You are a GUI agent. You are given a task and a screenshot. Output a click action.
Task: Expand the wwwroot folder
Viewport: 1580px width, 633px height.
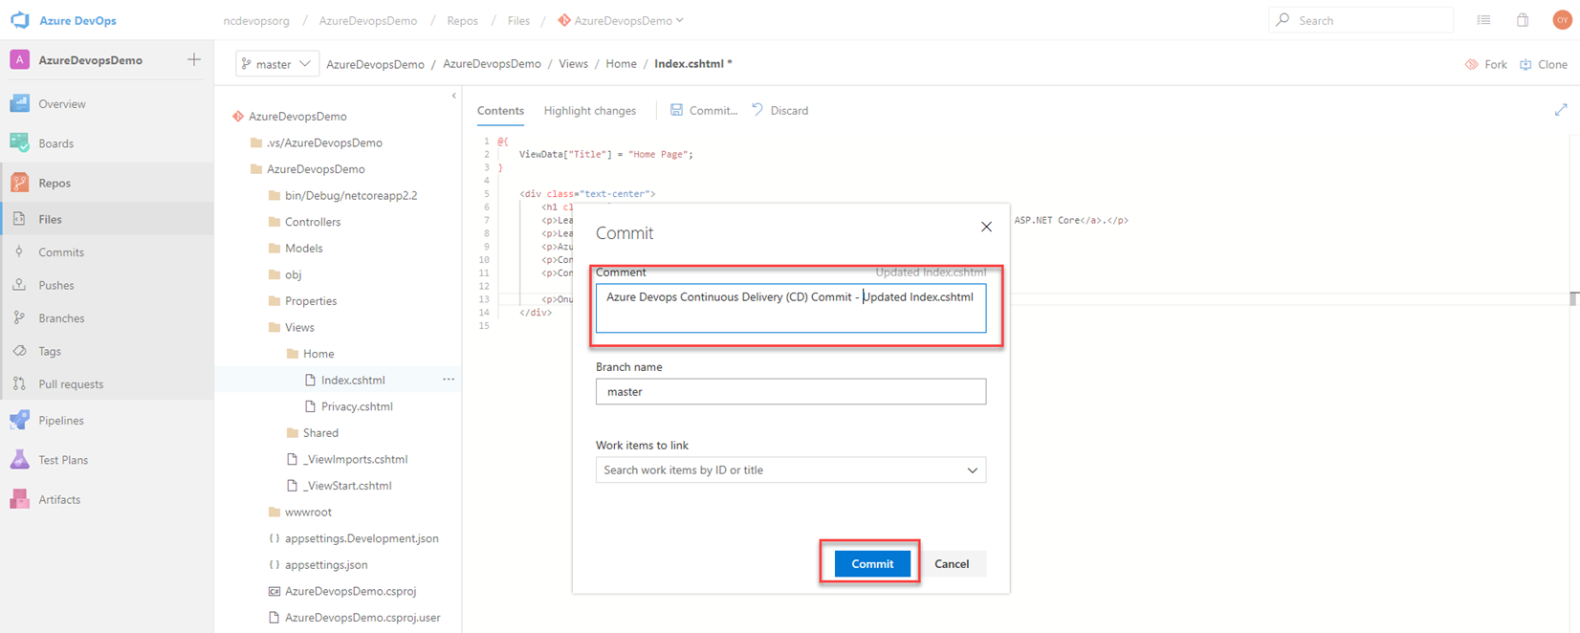pos(300,512)
